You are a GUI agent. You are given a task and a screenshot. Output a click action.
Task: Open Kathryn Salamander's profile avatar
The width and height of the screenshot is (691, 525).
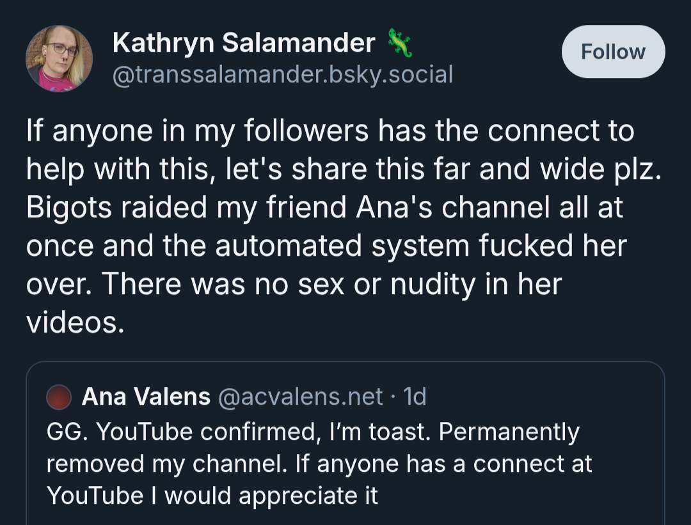tap(59, 58)
